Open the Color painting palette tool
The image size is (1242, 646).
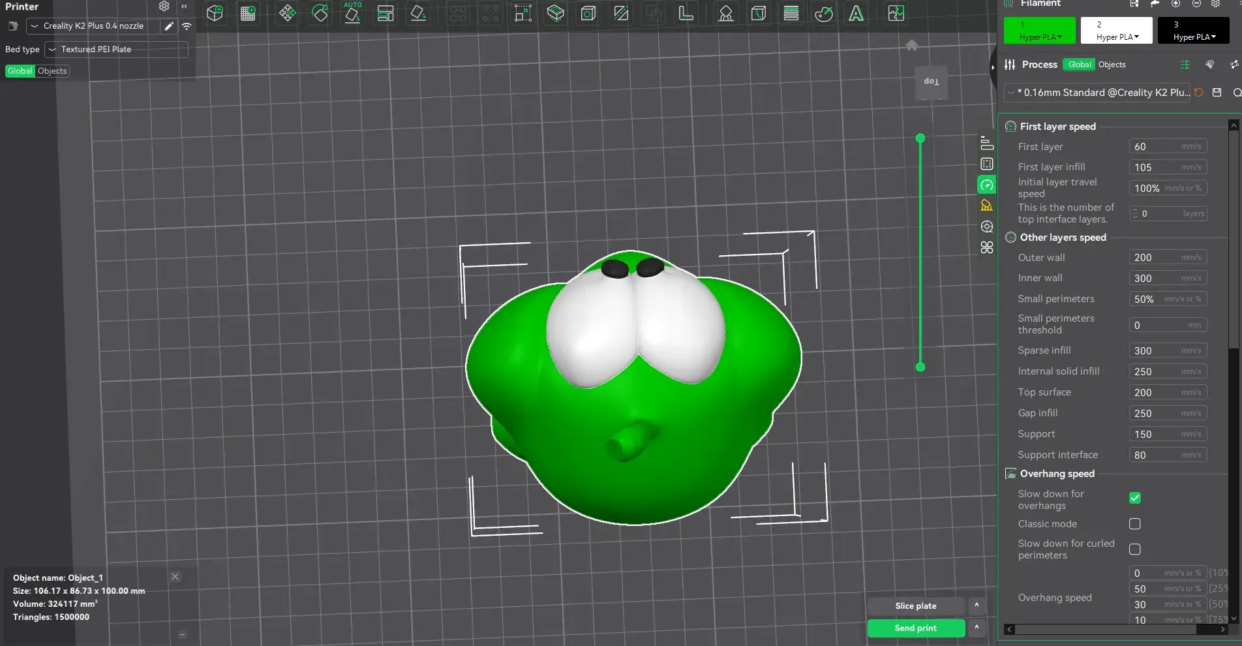824,13
